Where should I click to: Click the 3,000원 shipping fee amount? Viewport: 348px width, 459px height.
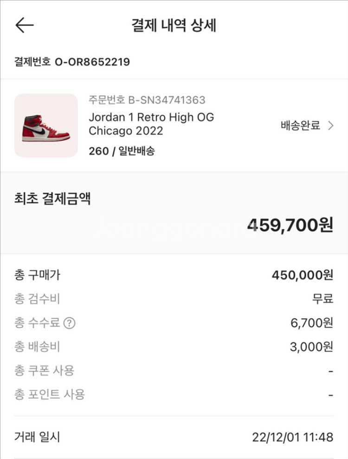[311, 347]
